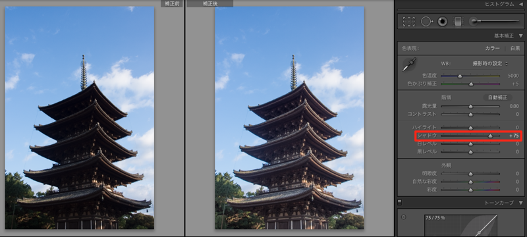Viewport: 527px width, 237px height.
Task: Click the 自然な彩度 vibrance slider handle
Action: point(470,182)
